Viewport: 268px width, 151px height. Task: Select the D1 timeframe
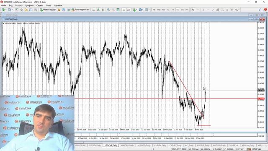click(178, 10)
